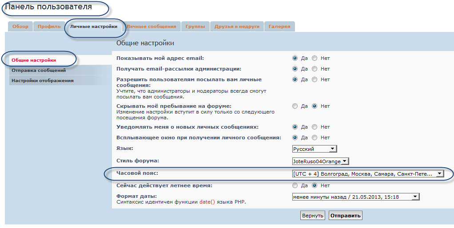Switch to the Обзор tab
Screen dimensions: 454x228
20,27
